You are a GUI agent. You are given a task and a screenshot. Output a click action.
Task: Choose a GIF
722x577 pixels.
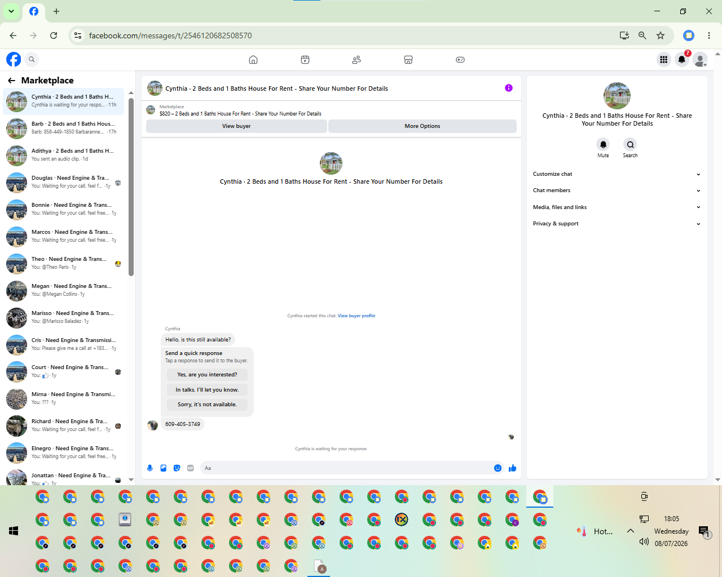click(191, 468)
